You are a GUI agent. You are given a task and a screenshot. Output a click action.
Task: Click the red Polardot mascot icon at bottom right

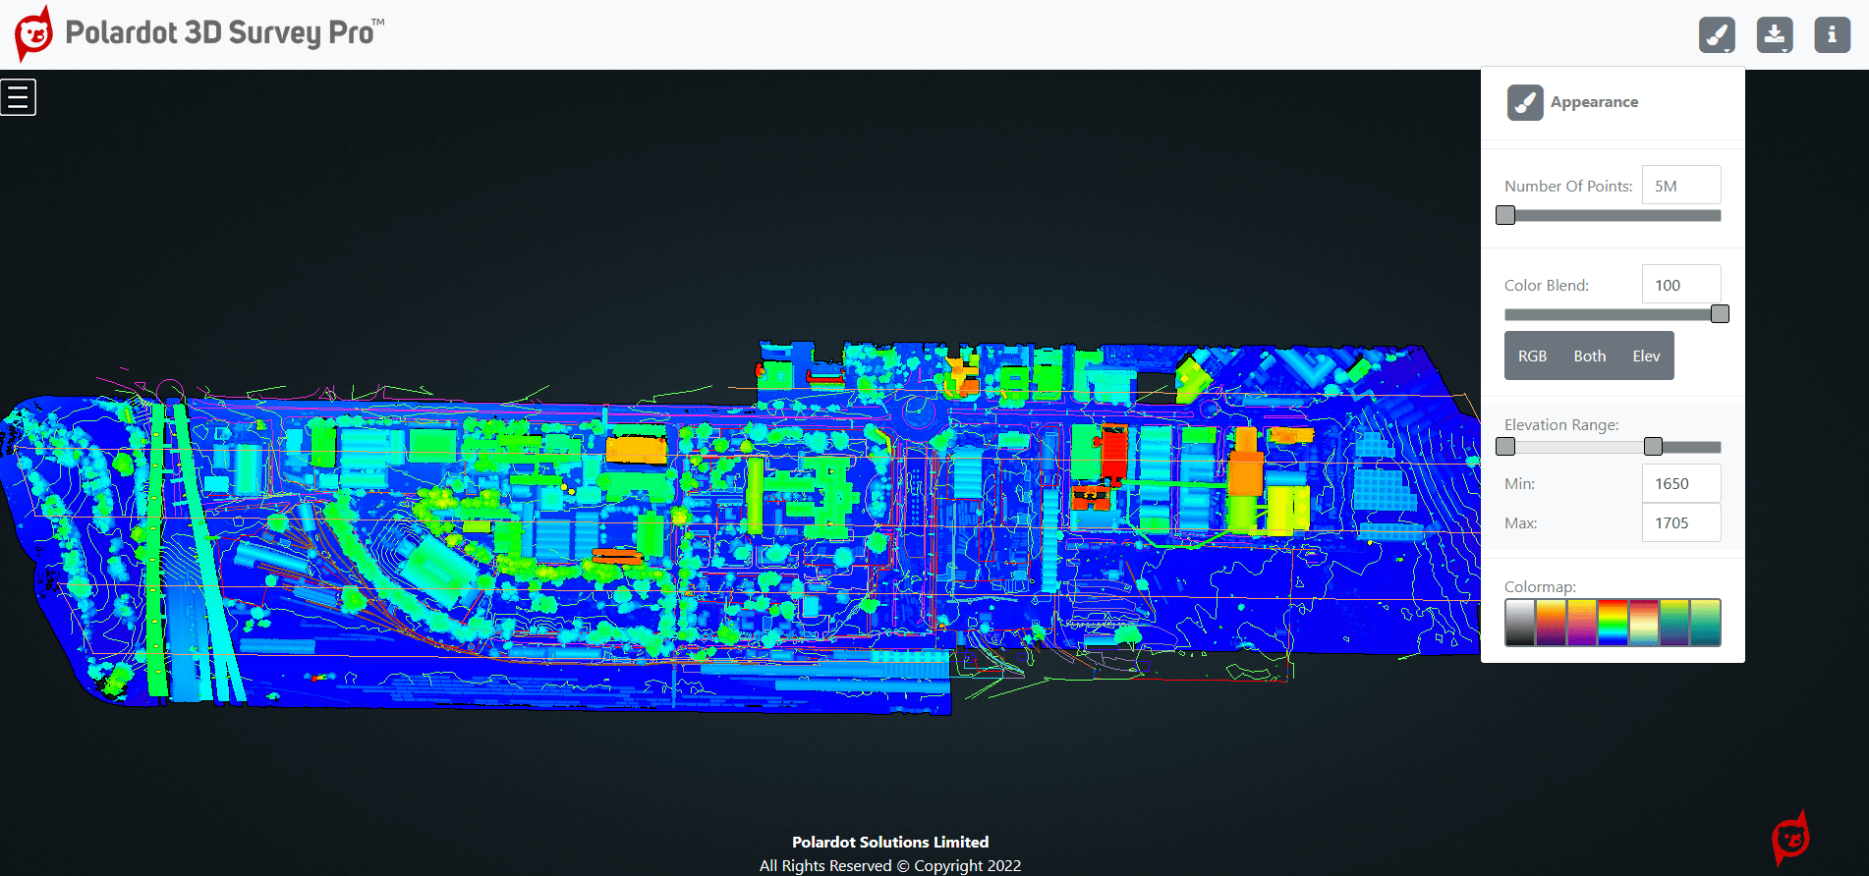[1790, 838]
